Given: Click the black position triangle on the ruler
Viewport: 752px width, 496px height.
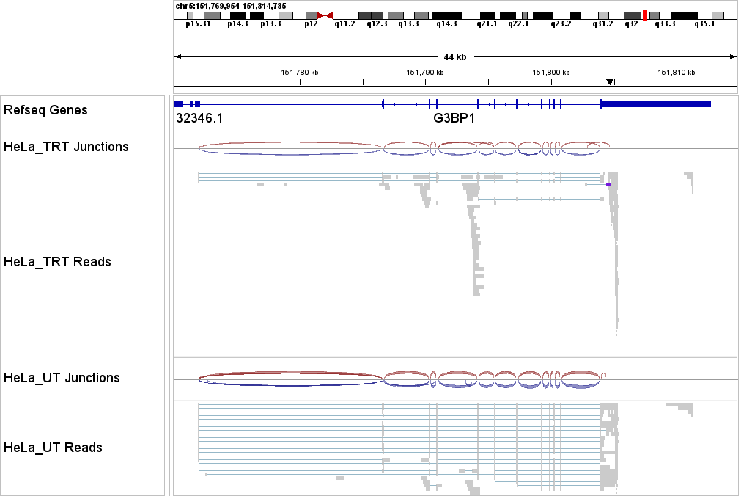Looking at the screenshot, I should click(x=610, y=81).
